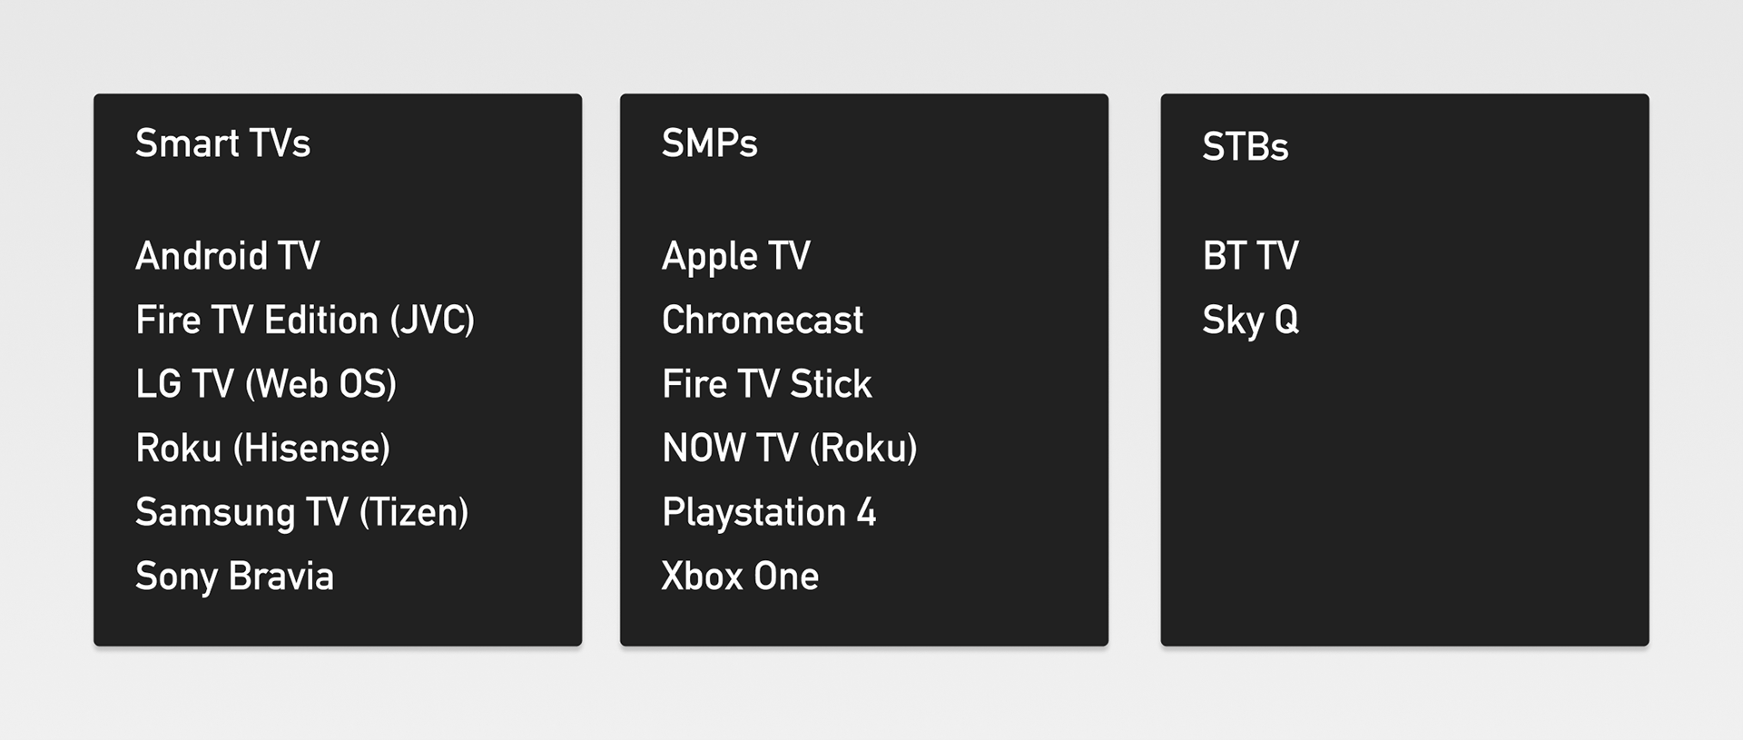Choose Fire TV Edition (JVC)
The width and height of the screenshot is (1743, 740).
coord(305,321)
